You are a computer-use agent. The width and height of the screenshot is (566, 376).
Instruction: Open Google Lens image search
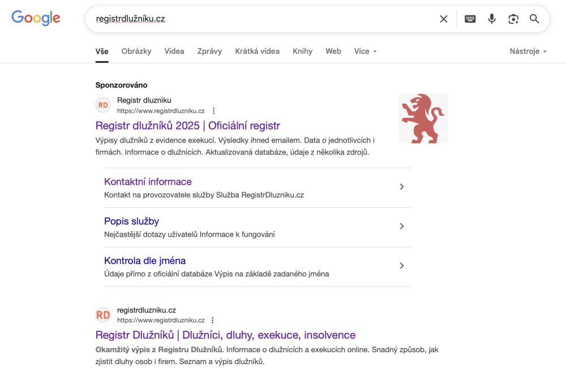coord(513,19)
